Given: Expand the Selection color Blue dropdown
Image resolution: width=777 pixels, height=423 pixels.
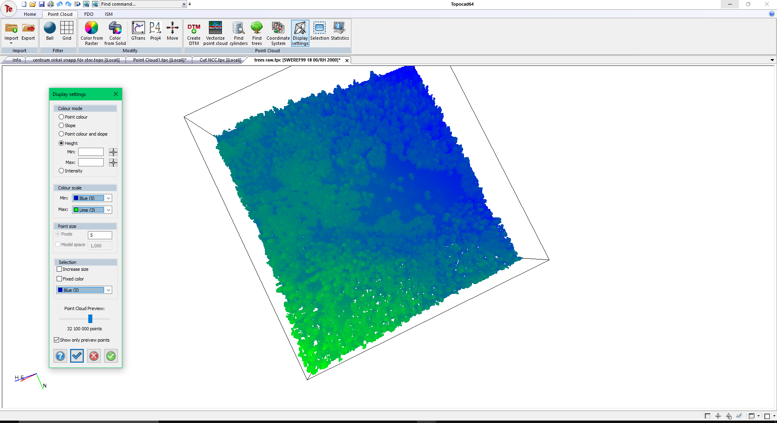Looking at the screenshot, I should pos(109,290).
